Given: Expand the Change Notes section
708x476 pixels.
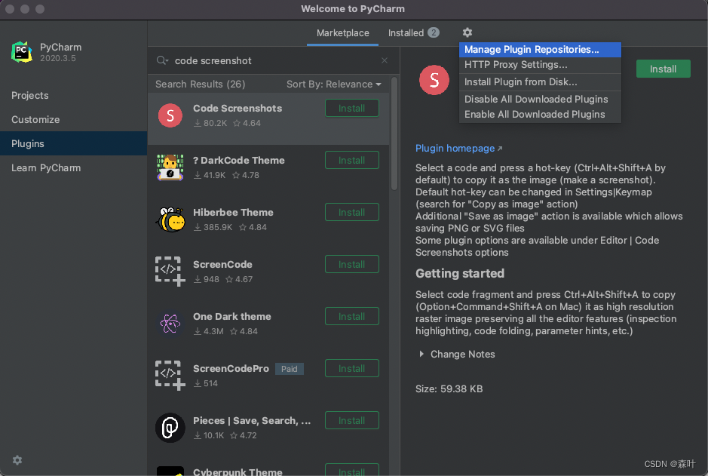Looking at the screenshot, I should [x=456, y=354].
